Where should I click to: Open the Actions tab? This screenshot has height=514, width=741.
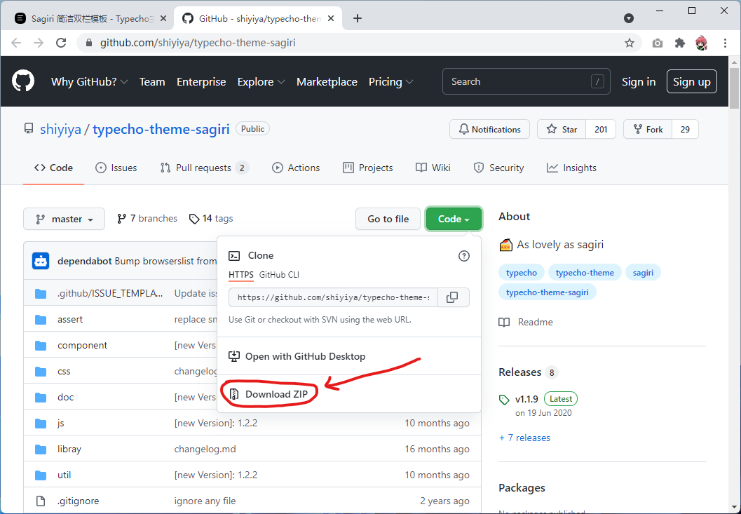tap(296, 168)
